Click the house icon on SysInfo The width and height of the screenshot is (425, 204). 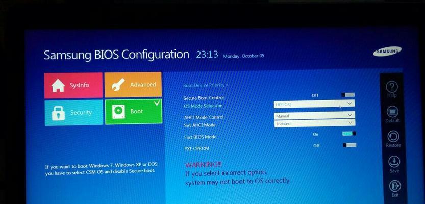(58, 86)
